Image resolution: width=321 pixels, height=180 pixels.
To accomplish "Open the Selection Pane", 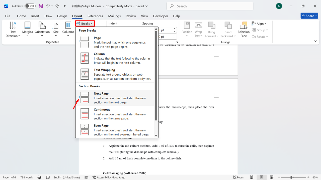I will pos(244,30).
